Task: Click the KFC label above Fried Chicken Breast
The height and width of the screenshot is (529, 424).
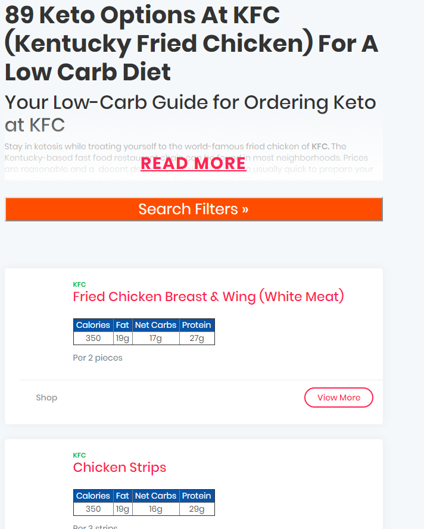Action: 80,284
